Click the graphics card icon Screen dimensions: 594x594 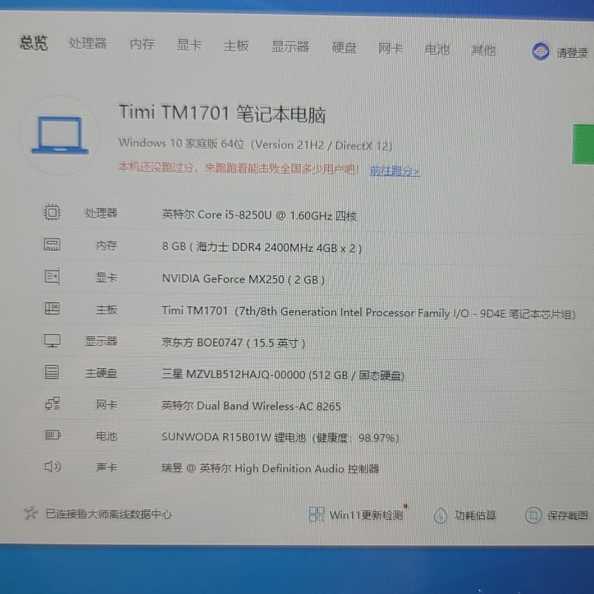point(52,277)
